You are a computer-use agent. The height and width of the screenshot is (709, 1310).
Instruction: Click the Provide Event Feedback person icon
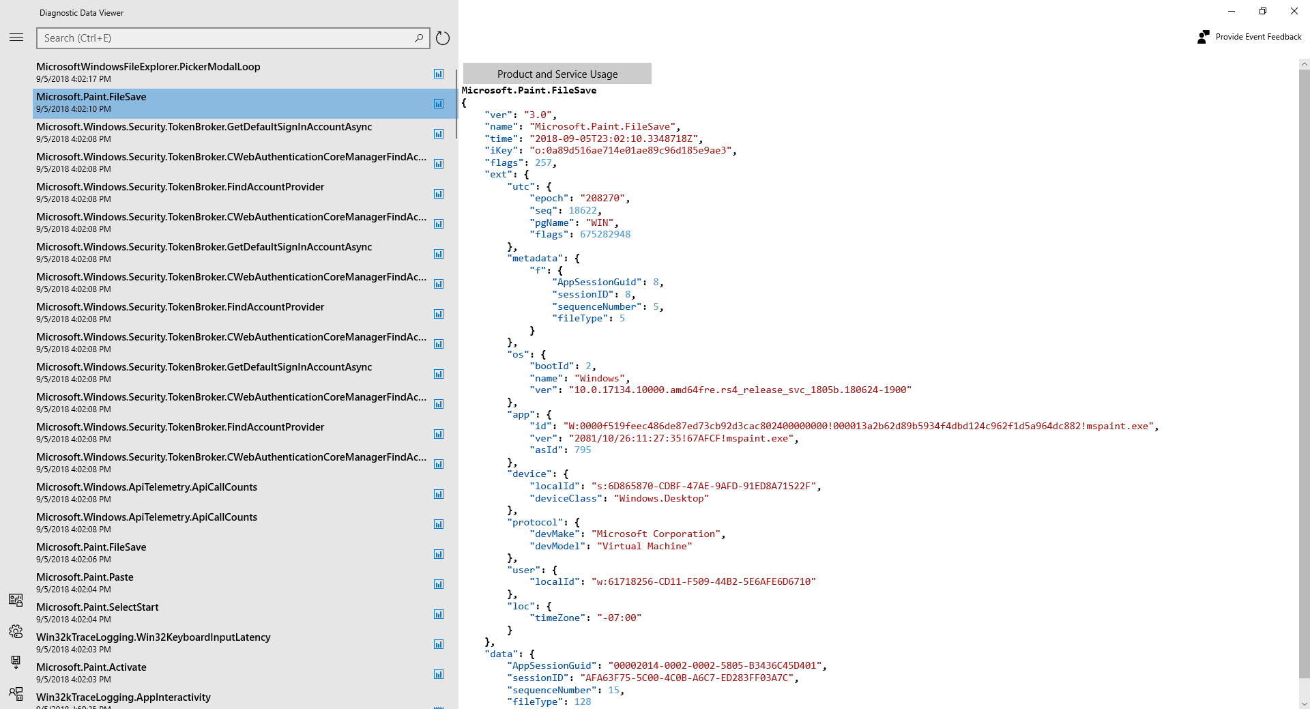point(1204,37)
